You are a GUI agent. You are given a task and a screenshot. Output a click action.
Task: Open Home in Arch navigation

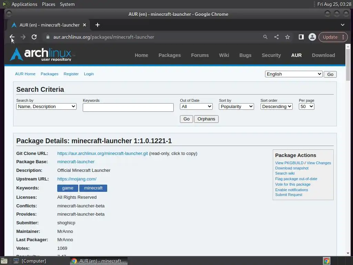141,55
